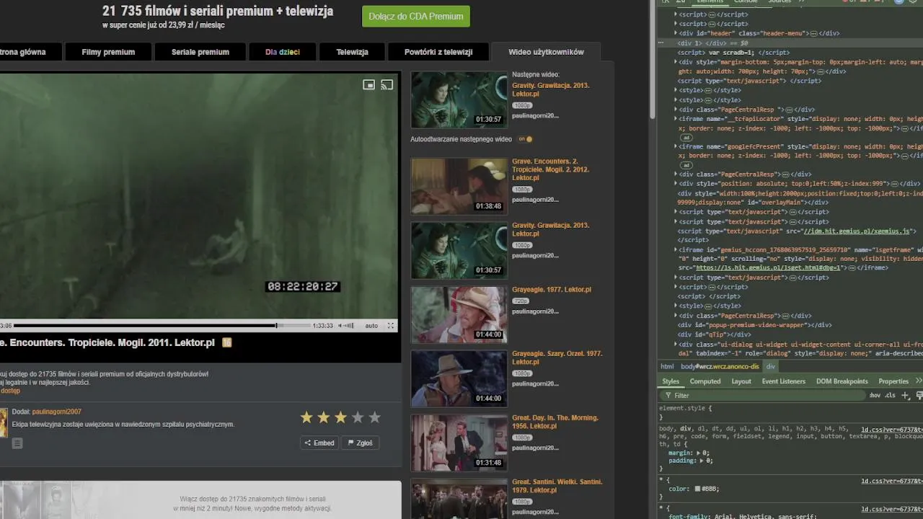The width and height of the screenshot is (923, 519).
Task: Open the Filmy premium tab
Action: point(108,52)
